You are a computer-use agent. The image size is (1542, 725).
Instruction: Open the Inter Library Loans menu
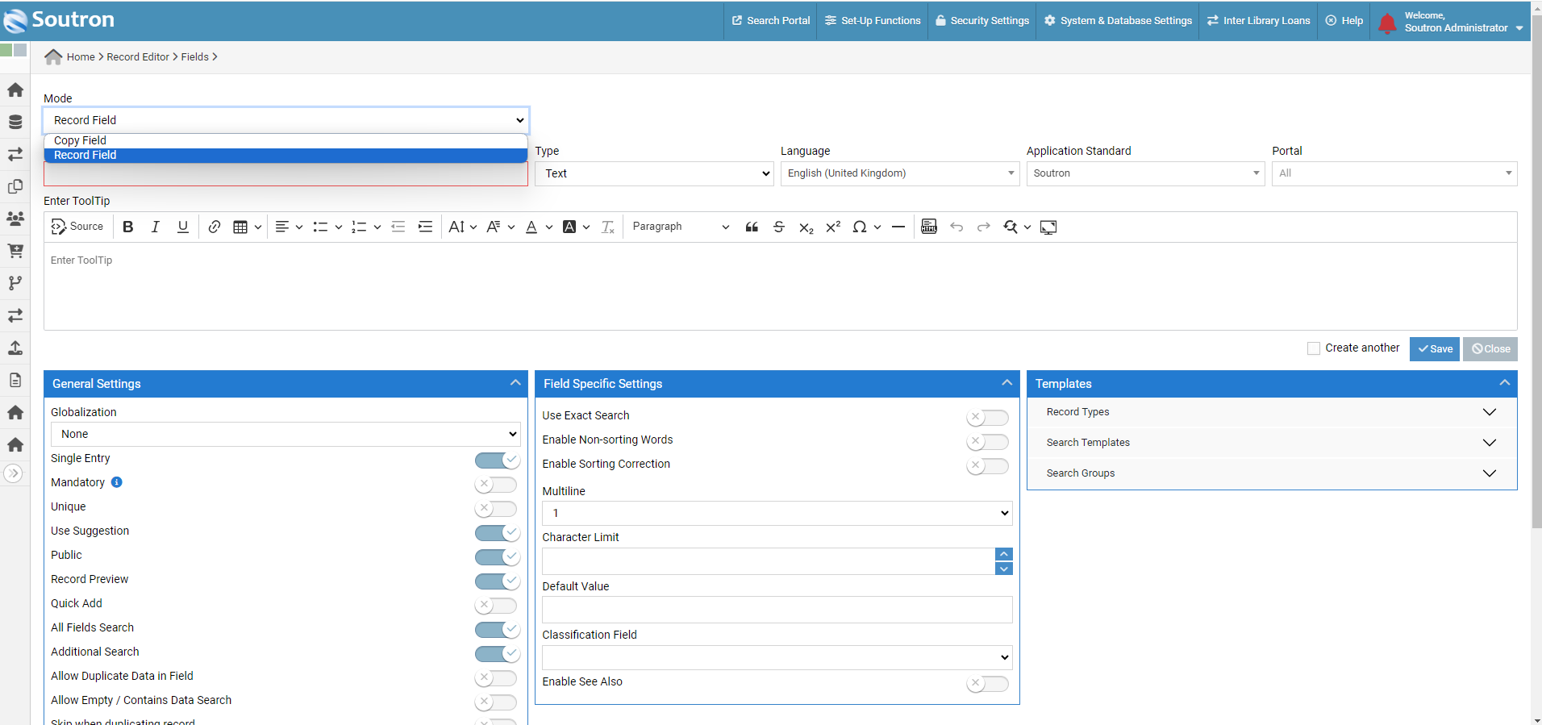(x=1259, y=21)
